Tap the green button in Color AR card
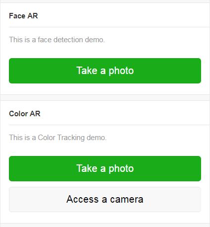This screenshot has height=227, width=210. coord(105,168)
